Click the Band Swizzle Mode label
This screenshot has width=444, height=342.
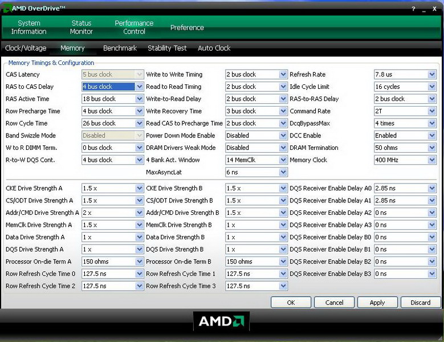[x=31, y=135]
